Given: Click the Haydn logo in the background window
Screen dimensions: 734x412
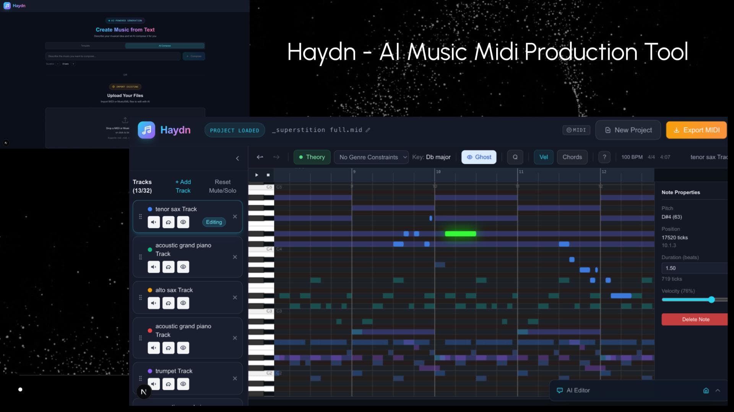Looking at the screenshot, I should [7, 6].
